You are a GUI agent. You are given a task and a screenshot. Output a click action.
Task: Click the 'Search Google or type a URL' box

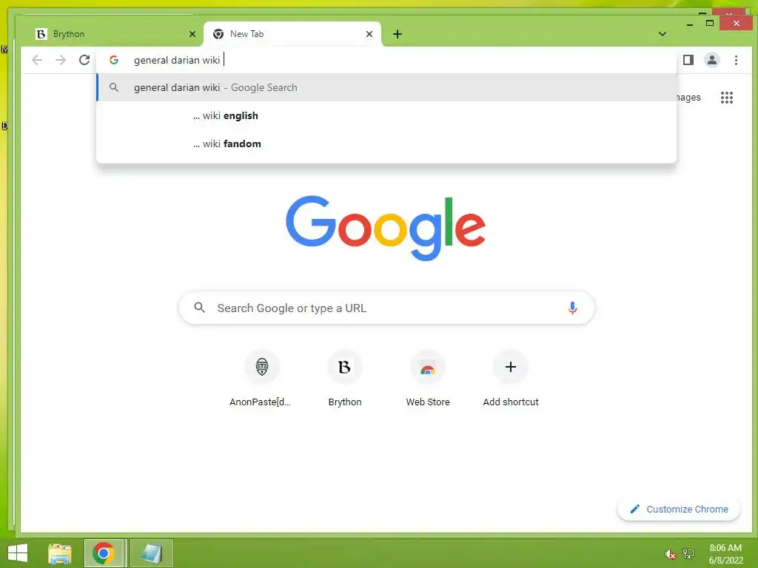386,308
